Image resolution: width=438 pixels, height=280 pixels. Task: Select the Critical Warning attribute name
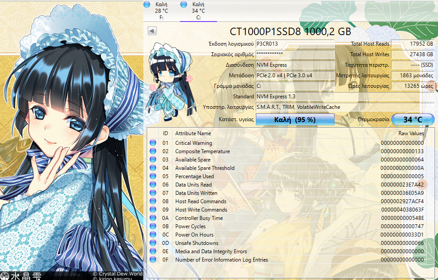[x=194, y=143]
